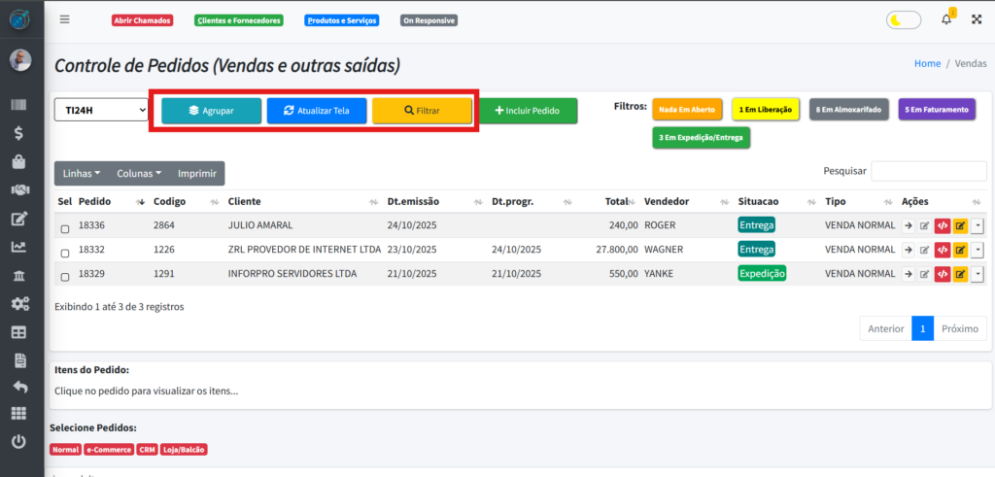
Task: Click arrow action icon for order 18329
Action: tap(908, 274)
